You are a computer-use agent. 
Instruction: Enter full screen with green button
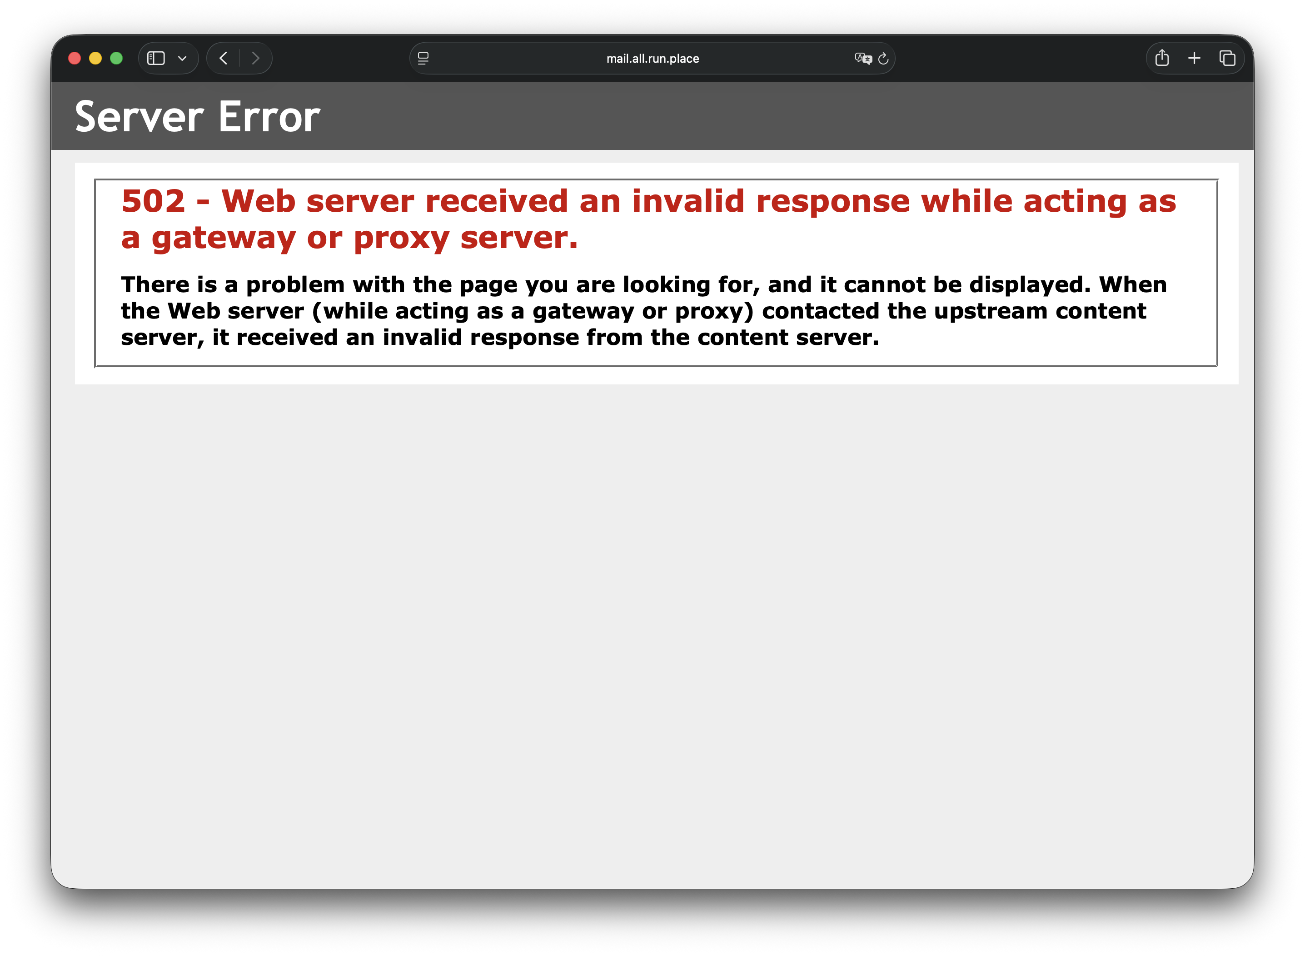[x=116, y=59]
